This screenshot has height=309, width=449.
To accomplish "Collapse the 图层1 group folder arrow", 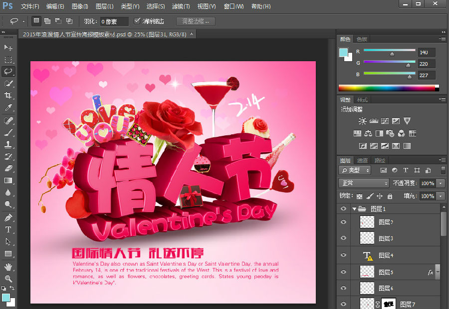I will click(354, 209).
